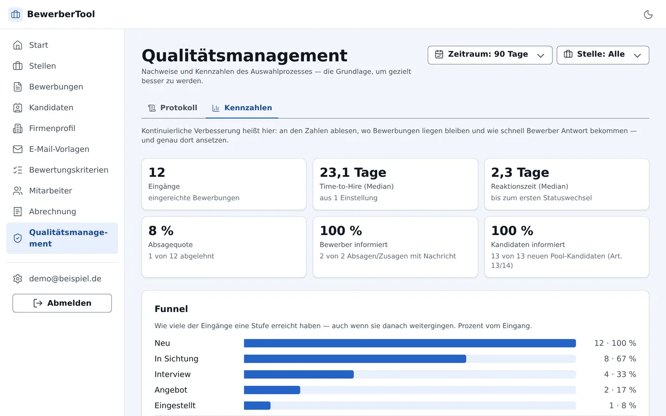
Task: Click the '2 · 17 %' Angebot value
Action: (620, 390)
